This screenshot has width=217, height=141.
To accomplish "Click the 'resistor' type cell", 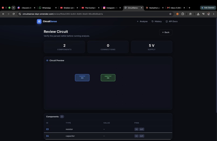I will (x=69, y=129).
